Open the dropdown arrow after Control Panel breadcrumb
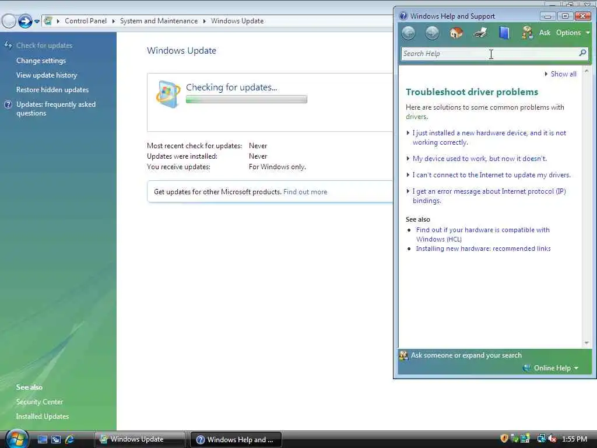Viewport: 597px width, 448px height. pos(114,21)
